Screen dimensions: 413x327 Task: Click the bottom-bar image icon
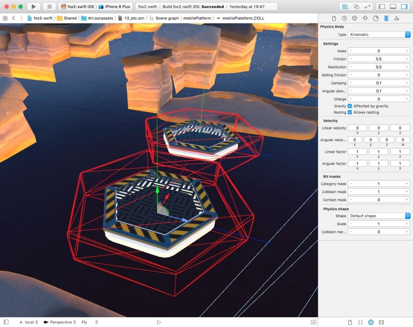tap(313, 322)
